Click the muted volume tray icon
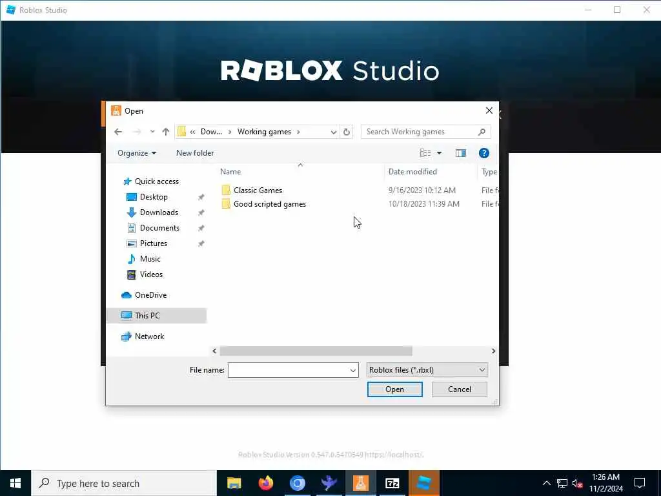The height and width of the screenshot is (496, 661). tap(578, 483)
